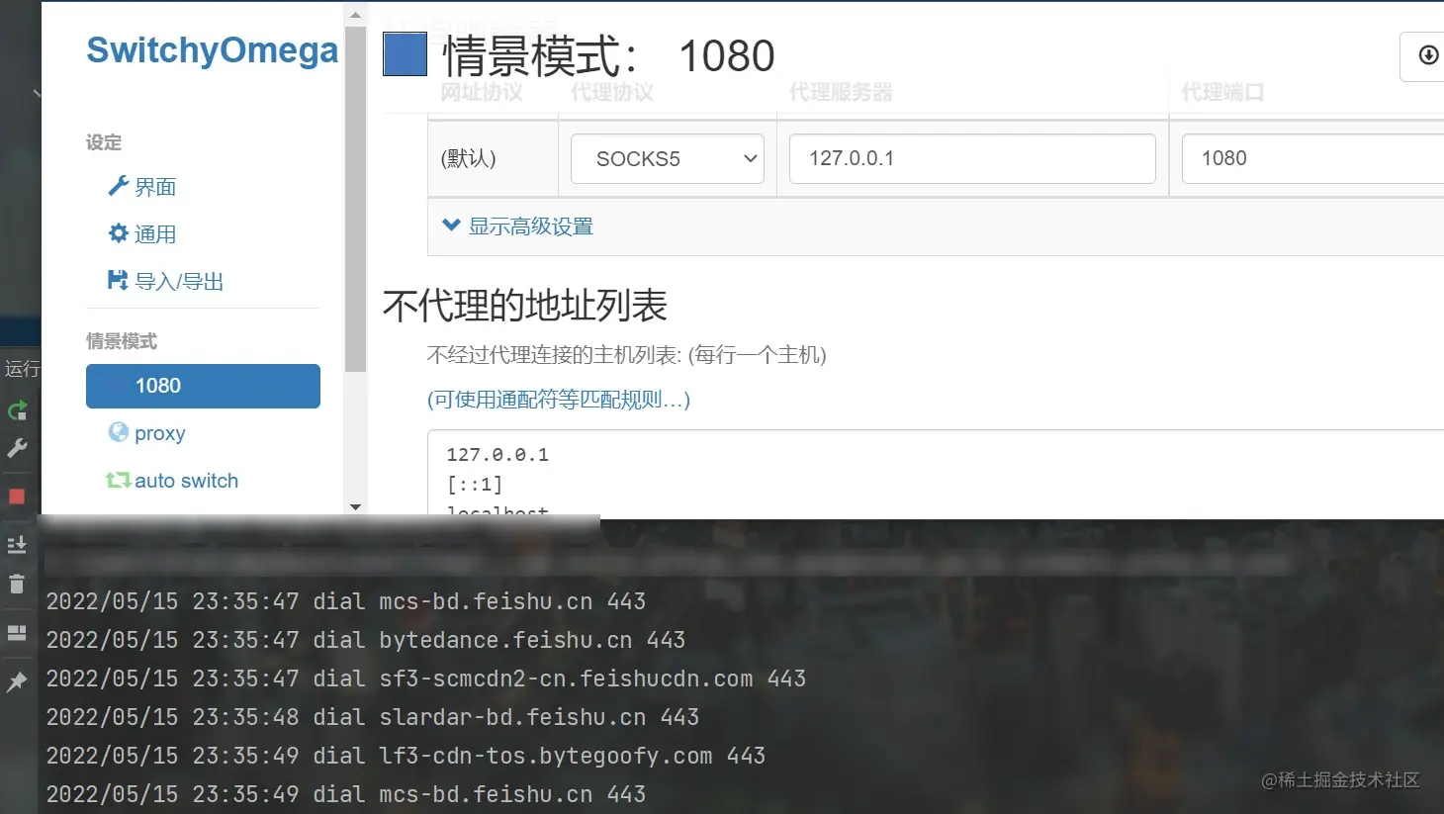This screenshot has width=1444, height=814.
Task: Click the scroll-to-end icon in IDE panel
Action: point(17,545)
